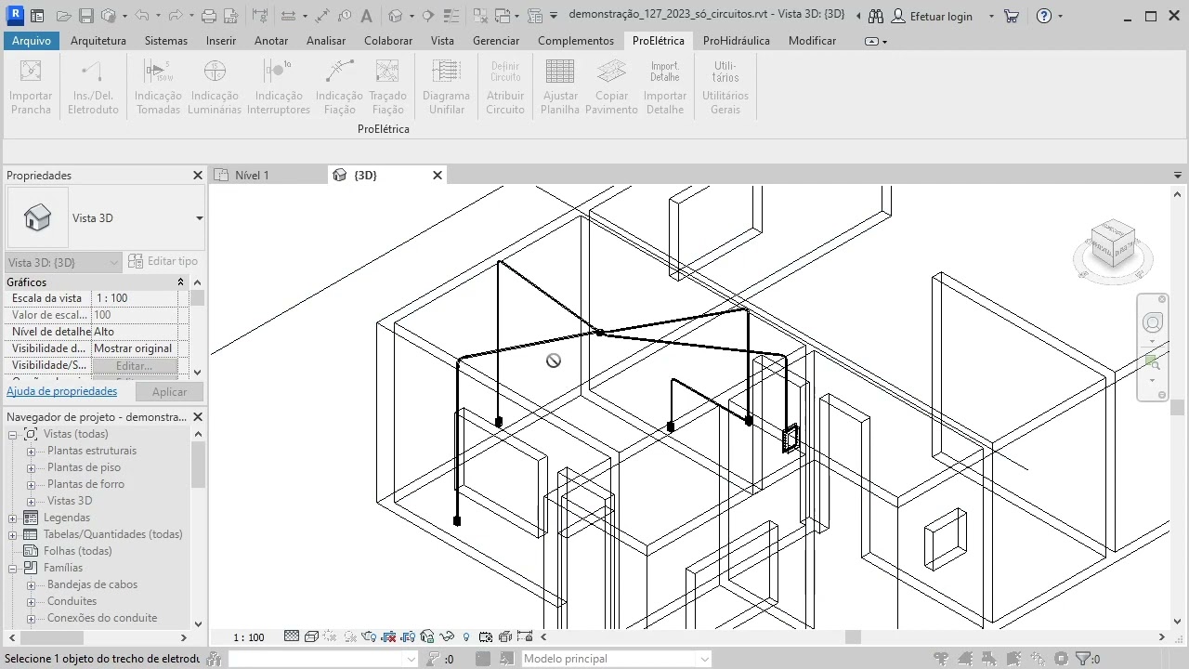Open Diagrama Unifilar tool

tap(446, 86)
